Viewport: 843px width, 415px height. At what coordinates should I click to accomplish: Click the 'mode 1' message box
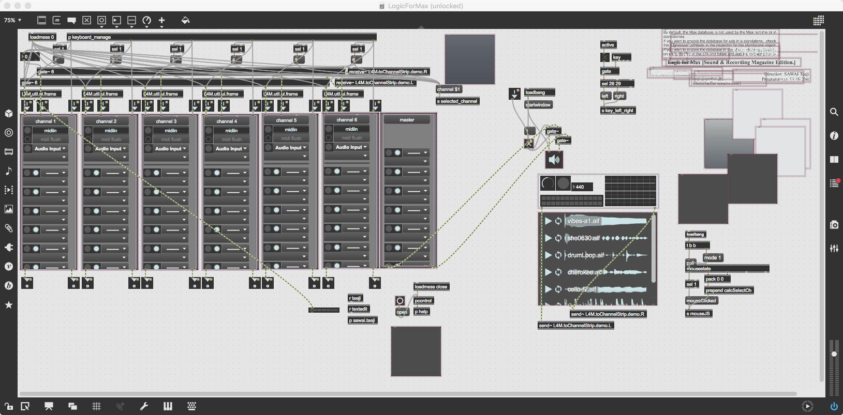(x=712, y=257)
